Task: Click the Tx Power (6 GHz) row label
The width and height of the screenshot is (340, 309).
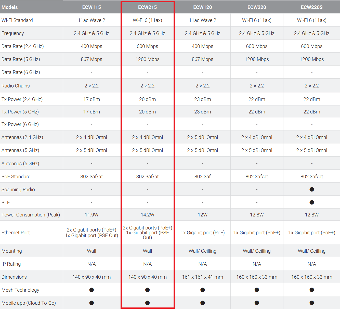Action: (x=20, y=124)
